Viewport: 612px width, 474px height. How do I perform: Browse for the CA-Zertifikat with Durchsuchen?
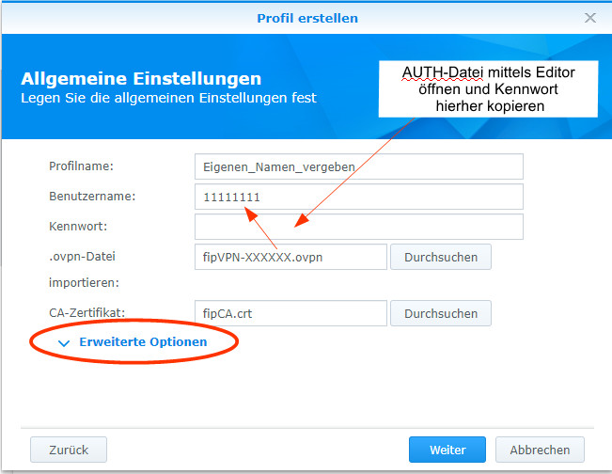tap(440, 313)
